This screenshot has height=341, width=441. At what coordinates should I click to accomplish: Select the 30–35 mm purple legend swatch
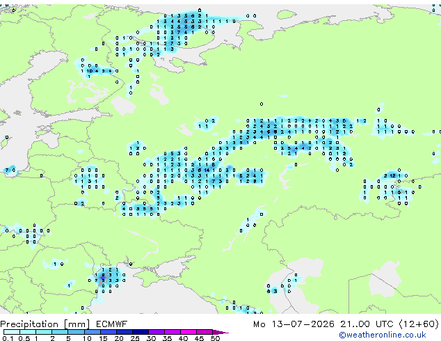tap(157, 332)
